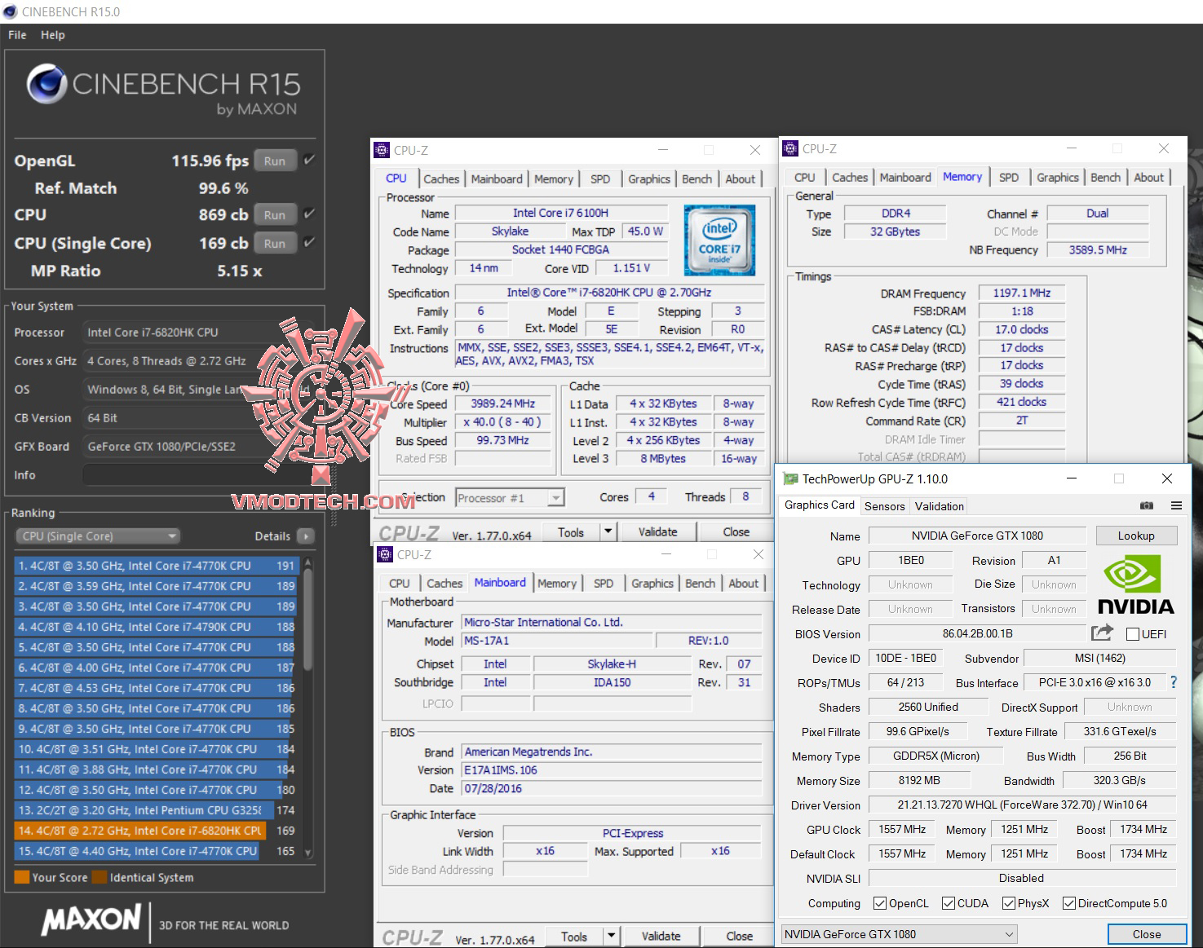Run the OpenGL benchmark
The height and width of the screenshot is (948, 1203).
click(275, 161)
